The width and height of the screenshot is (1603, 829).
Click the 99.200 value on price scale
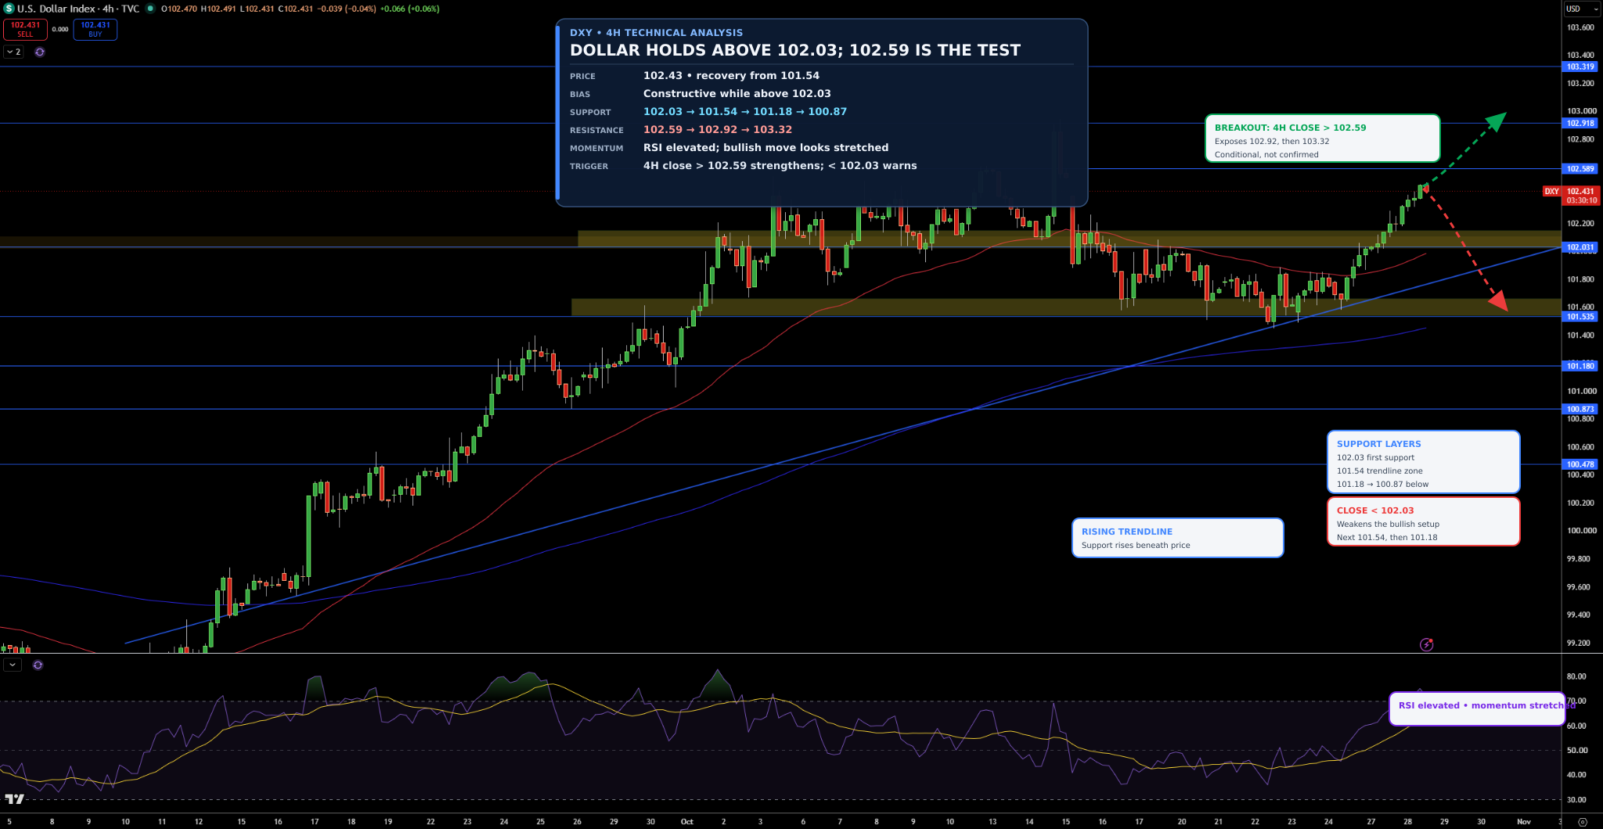point(1579,643)
